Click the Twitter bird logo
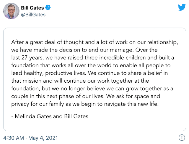This screenshot has width=189, height=144. [x=182, y=7]
